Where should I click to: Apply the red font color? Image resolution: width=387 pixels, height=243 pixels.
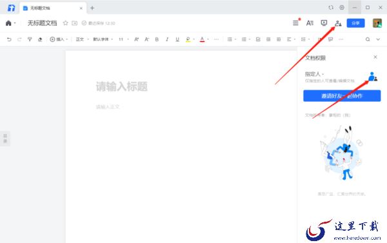tap(202, 39)
